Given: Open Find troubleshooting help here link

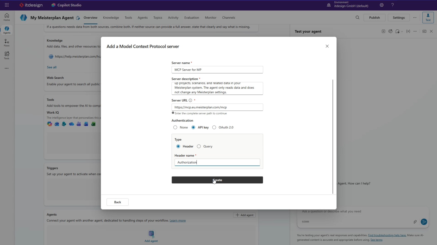Looking at the screenshot, I should tap(387, 235).
